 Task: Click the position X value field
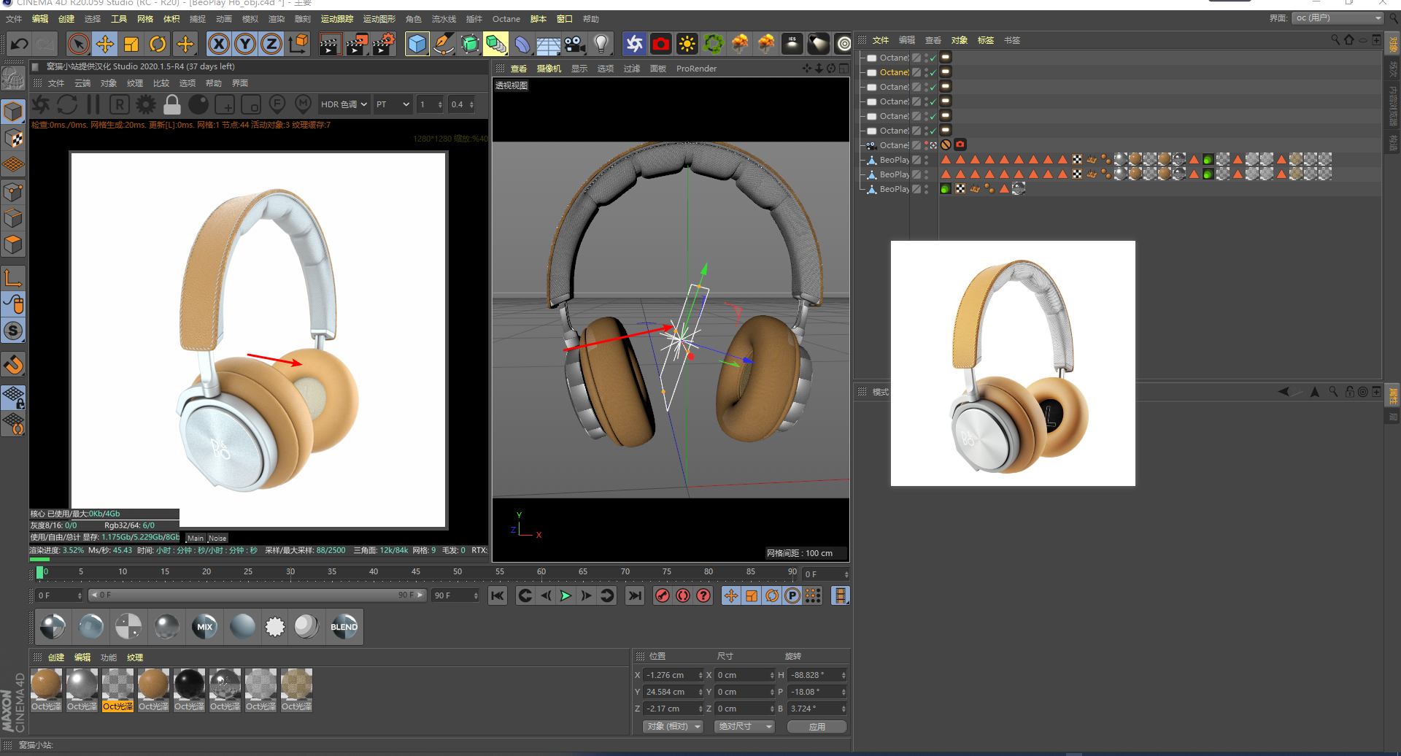(671, 676)
